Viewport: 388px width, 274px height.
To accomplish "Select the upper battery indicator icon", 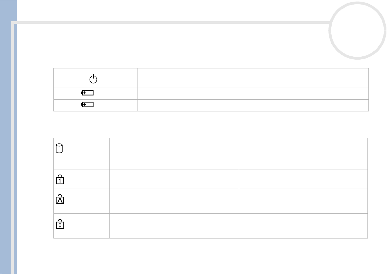I will coord(87,93).
